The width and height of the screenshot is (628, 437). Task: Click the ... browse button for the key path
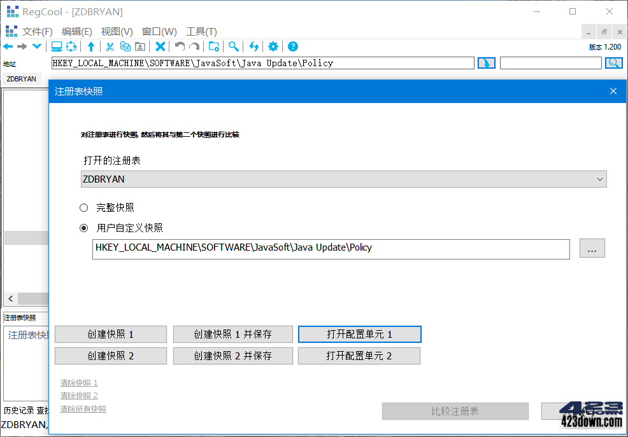click(592, 248)
